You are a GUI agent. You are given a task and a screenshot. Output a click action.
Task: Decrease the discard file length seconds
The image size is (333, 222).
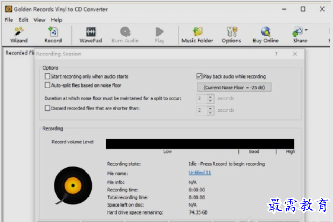(211, 113)
